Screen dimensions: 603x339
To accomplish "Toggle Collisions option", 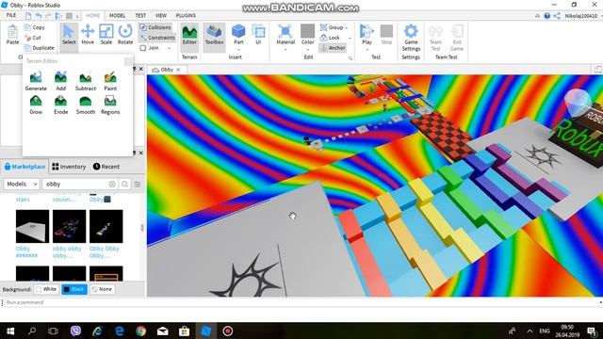I will tap(155, 27).
